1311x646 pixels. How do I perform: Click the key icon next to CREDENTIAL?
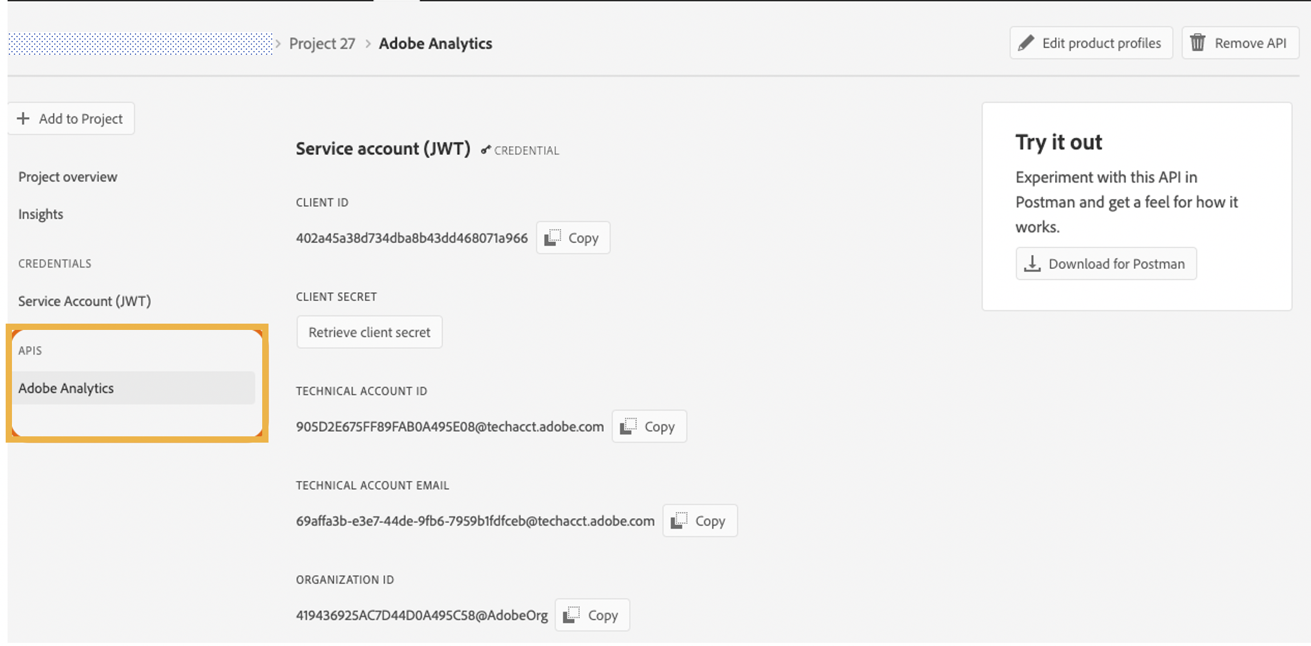pos(486,150)
